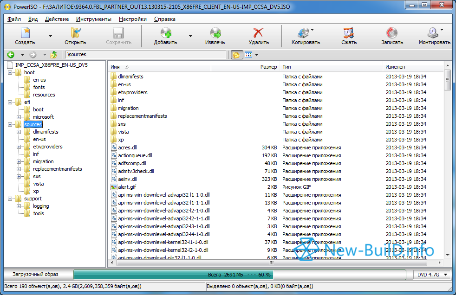Open the Справка menu

pos(164,19)
